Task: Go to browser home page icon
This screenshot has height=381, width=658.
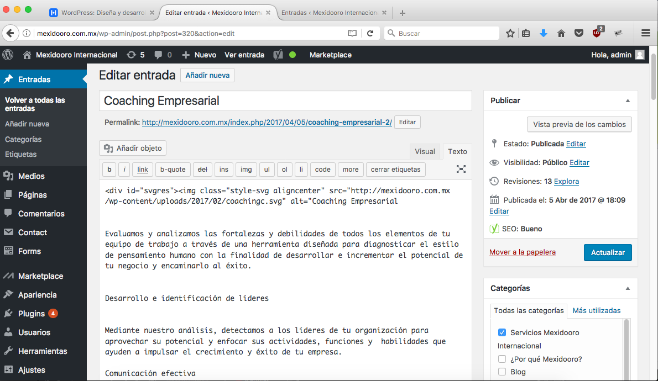Action: 561,33
